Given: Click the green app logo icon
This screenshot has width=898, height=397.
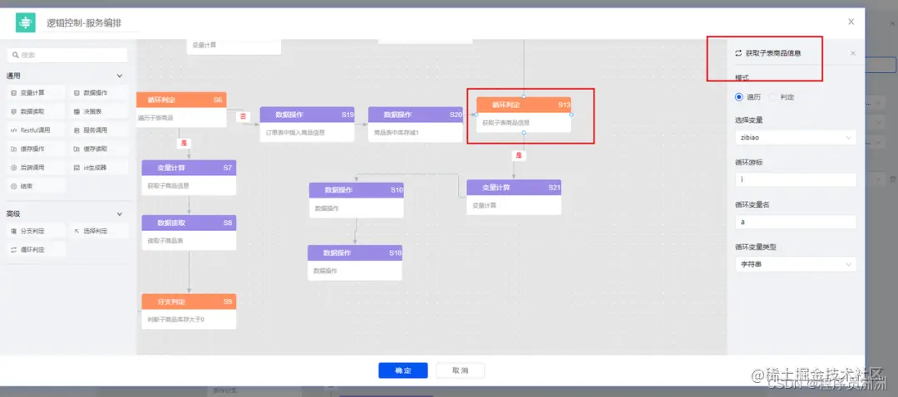Looking at the screenshot, I should tap(25, 23).
